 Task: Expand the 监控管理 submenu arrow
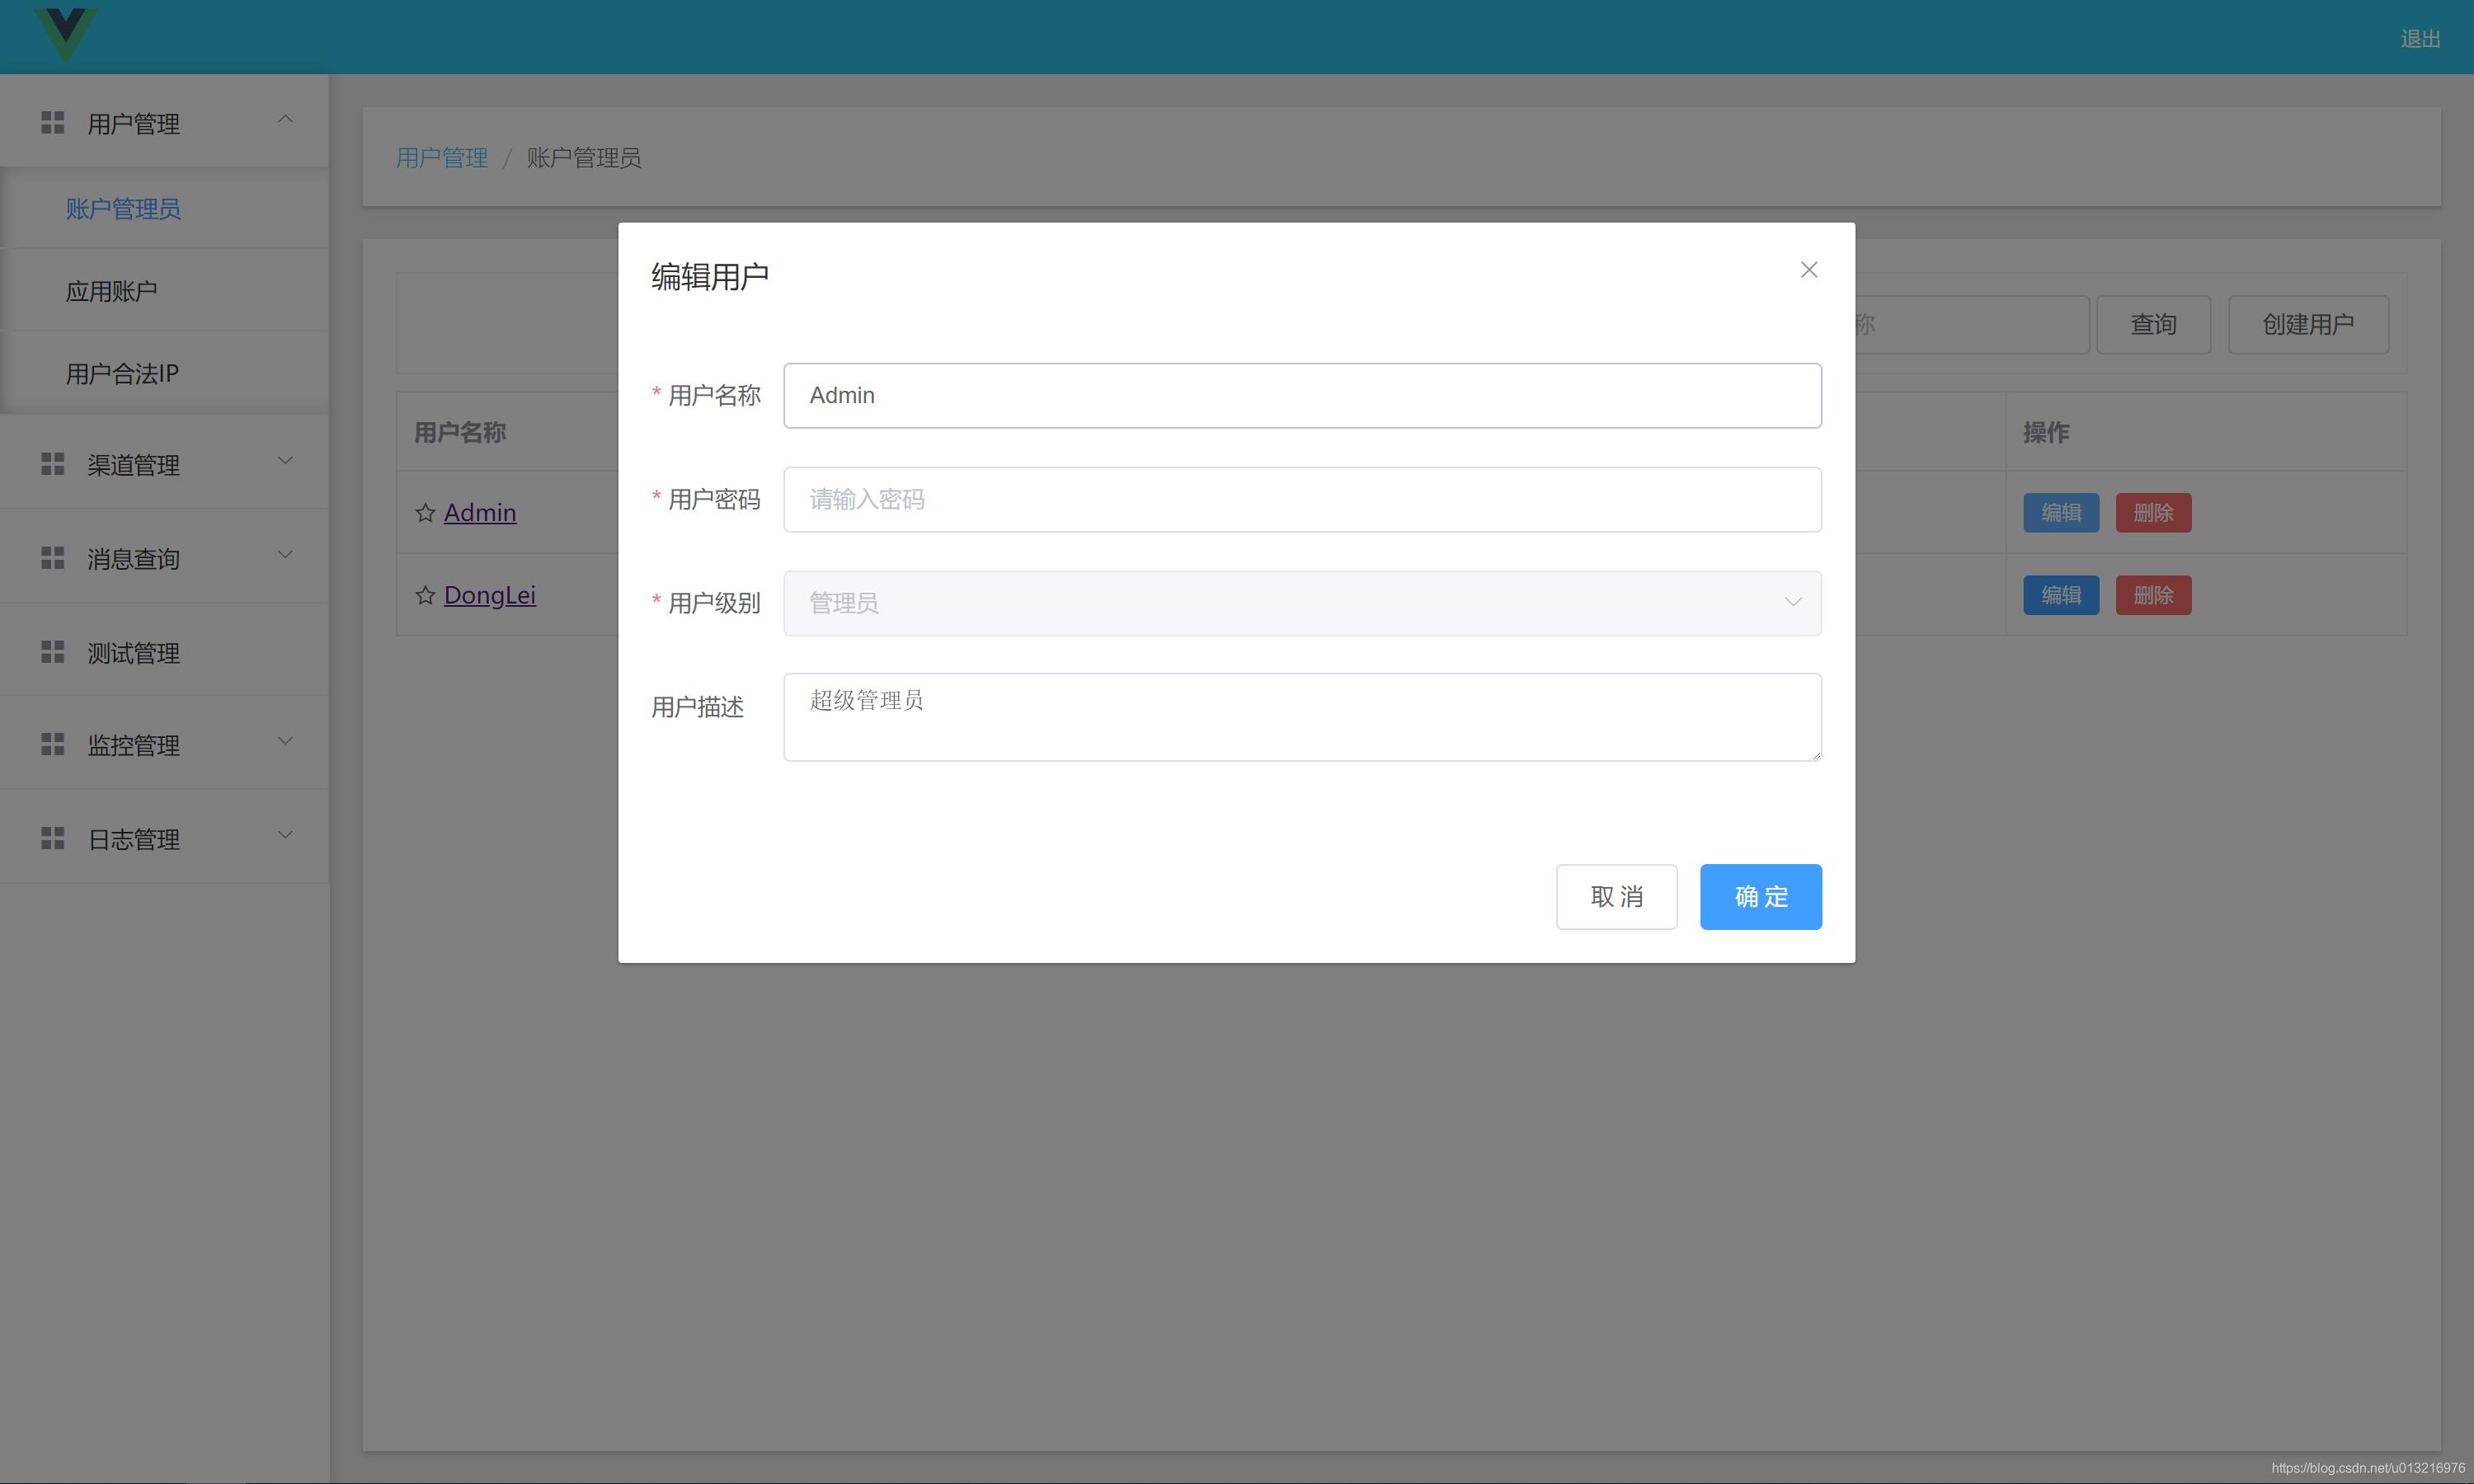tap(285, 741)
